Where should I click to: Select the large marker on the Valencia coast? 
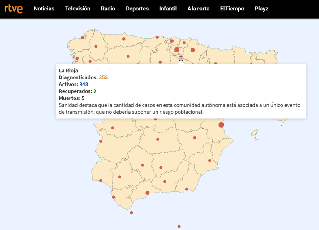point(221,125)
